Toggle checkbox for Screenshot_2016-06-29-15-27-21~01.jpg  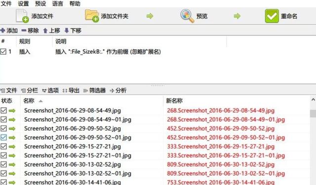click(x=3, y=155)
